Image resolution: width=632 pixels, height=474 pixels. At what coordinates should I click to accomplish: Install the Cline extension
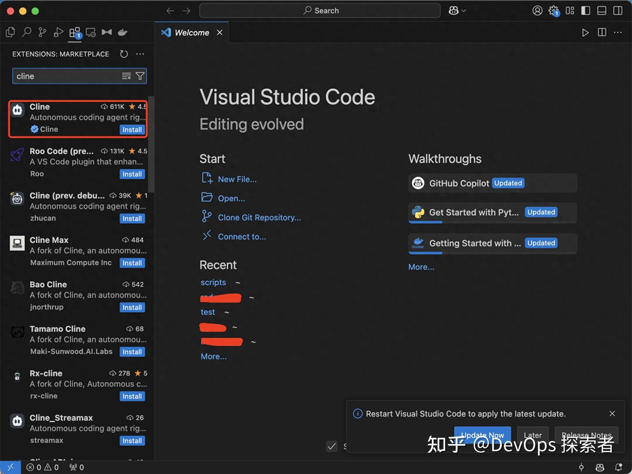coord(132,130)
